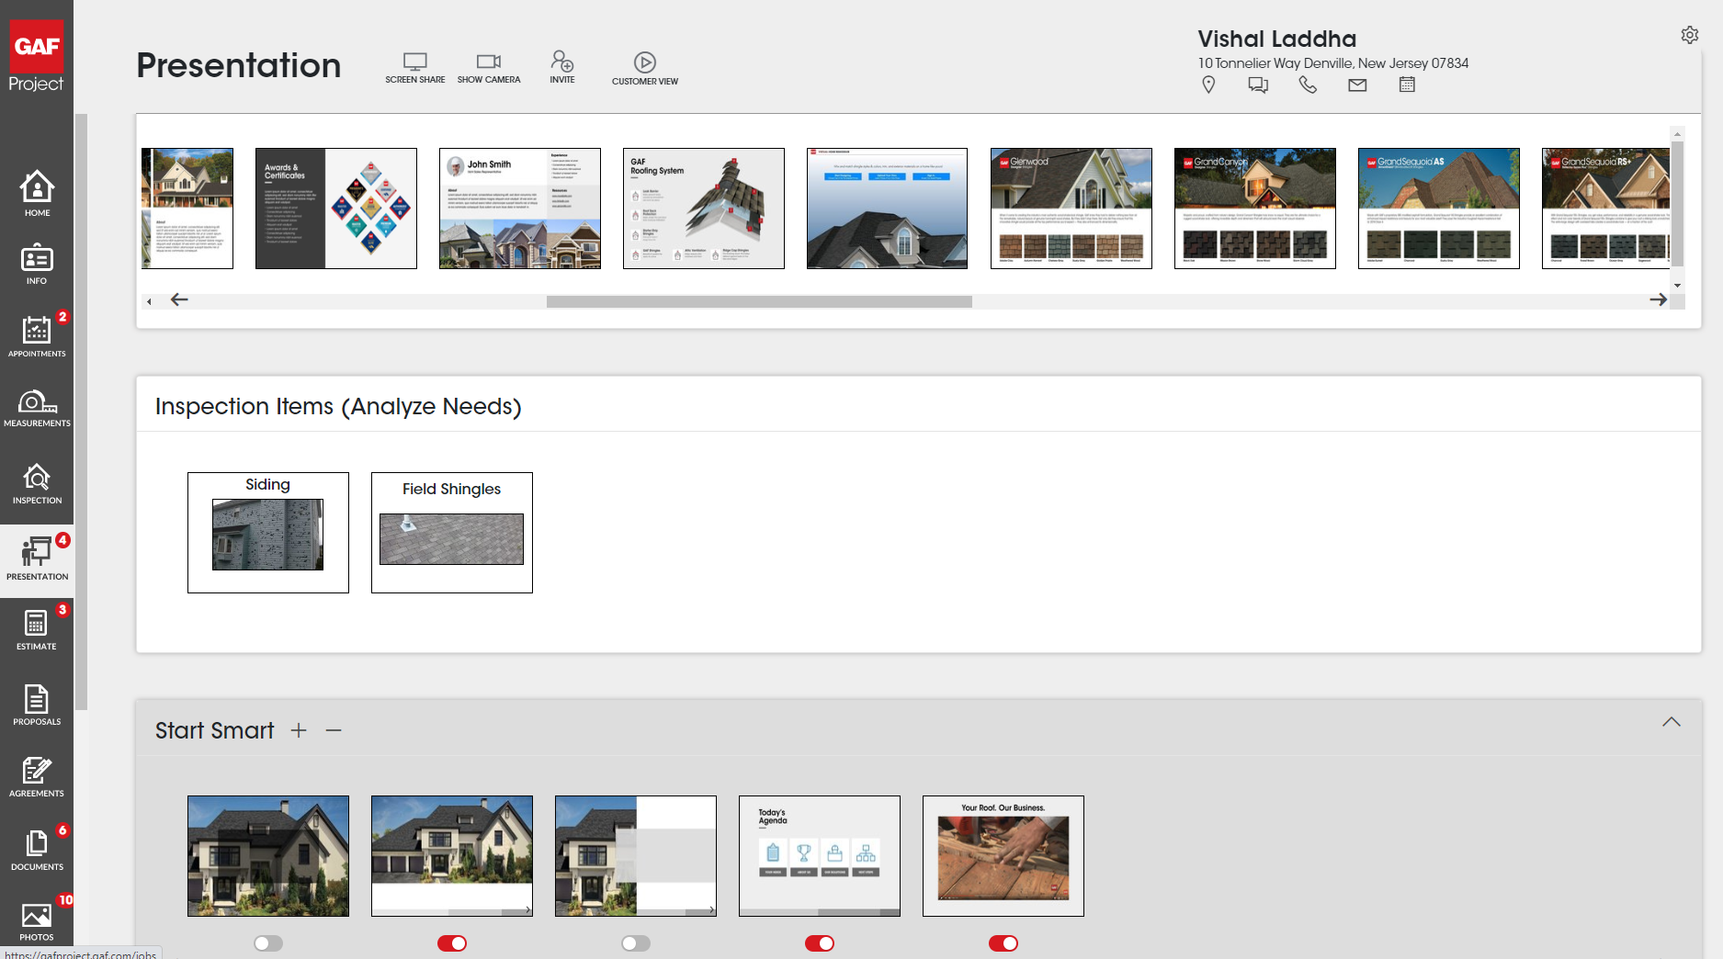This screenshot has height=959, width=1723.
Task: Open the Photos section
Action: click(x=37, y=921)
